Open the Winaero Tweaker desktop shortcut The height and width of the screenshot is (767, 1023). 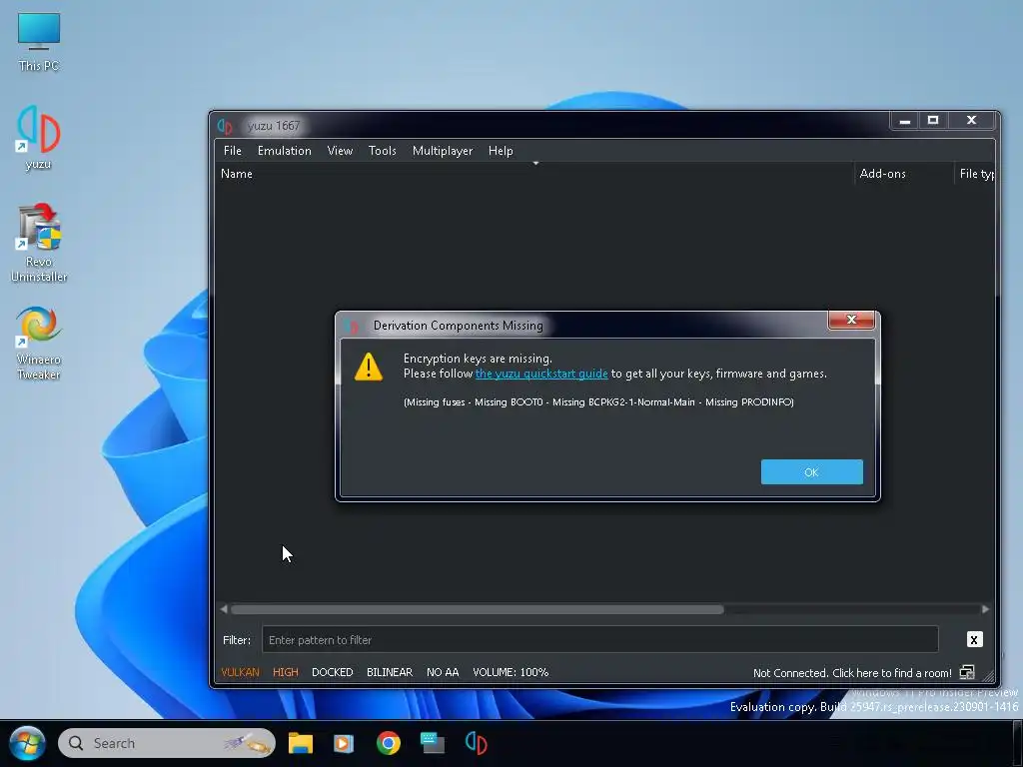39,344
